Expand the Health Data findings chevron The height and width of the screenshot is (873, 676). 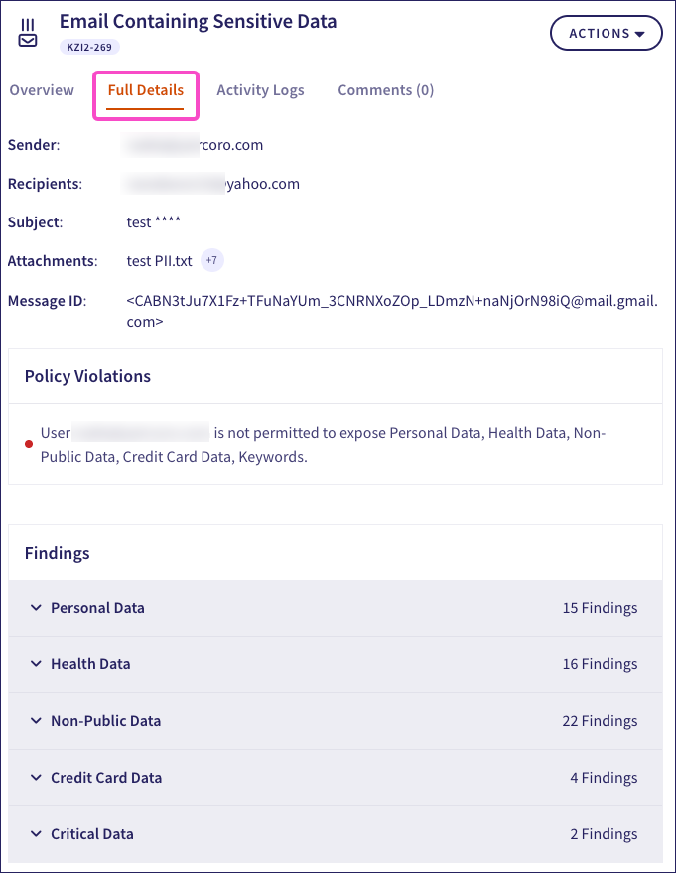point(36,664)
